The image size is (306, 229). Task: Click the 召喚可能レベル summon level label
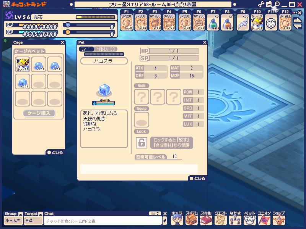(x=150, y=157)
